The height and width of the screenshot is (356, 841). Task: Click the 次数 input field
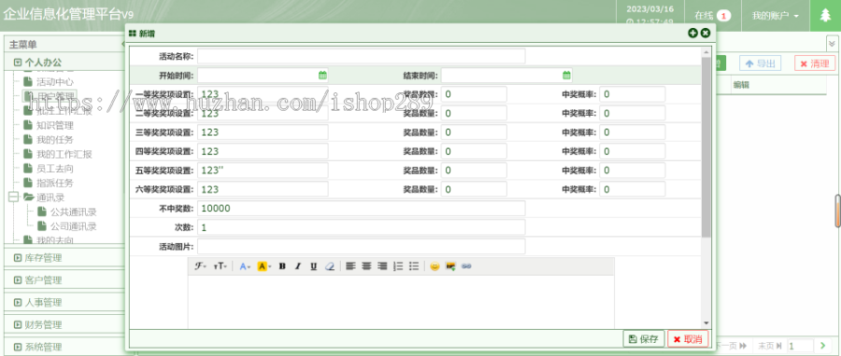[361, 227]
